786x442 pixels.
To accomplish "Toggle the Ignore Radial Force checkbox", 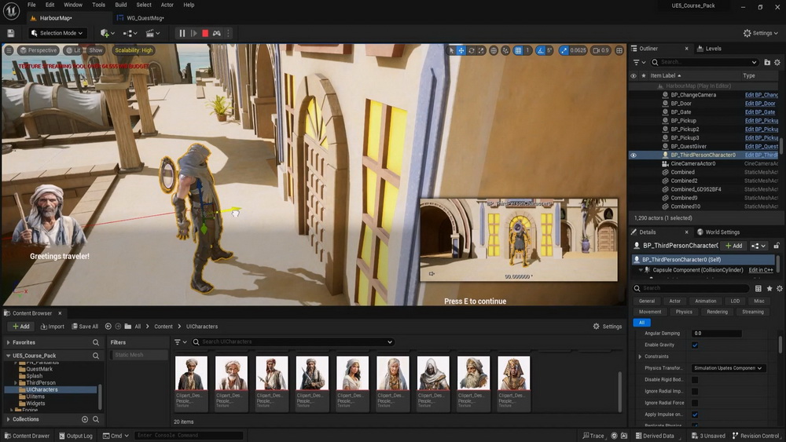I will coord(695,403).
